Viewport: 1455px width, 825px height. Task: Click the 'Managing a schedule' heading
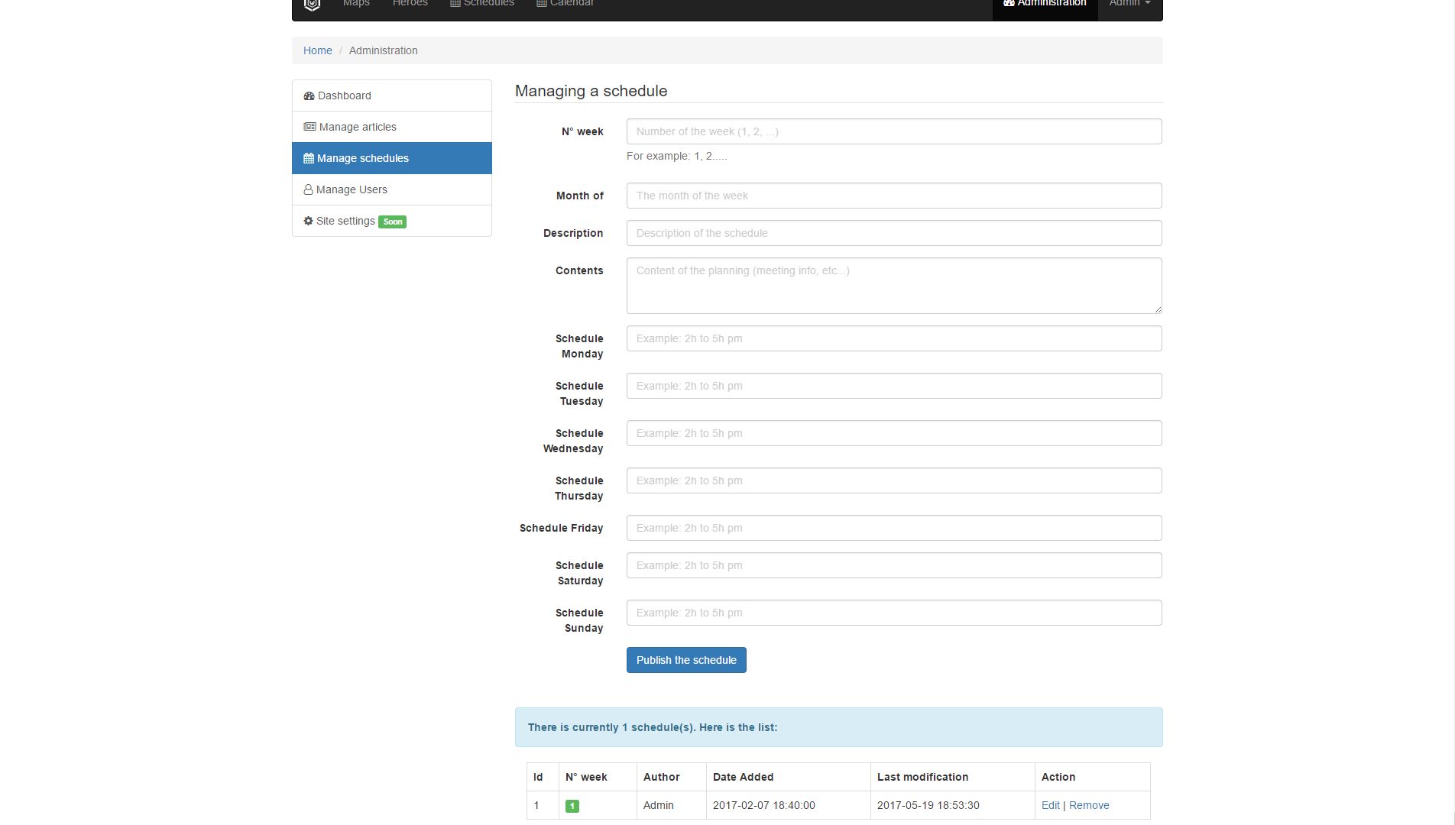pyautogui.click(x=591, y=91)
